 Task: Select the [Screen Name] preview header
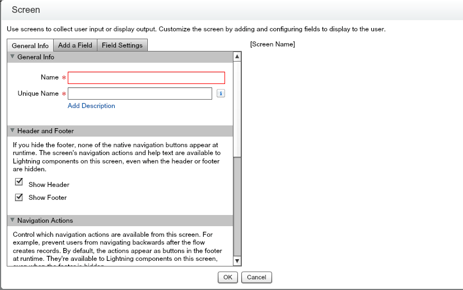tap(273, 44)
